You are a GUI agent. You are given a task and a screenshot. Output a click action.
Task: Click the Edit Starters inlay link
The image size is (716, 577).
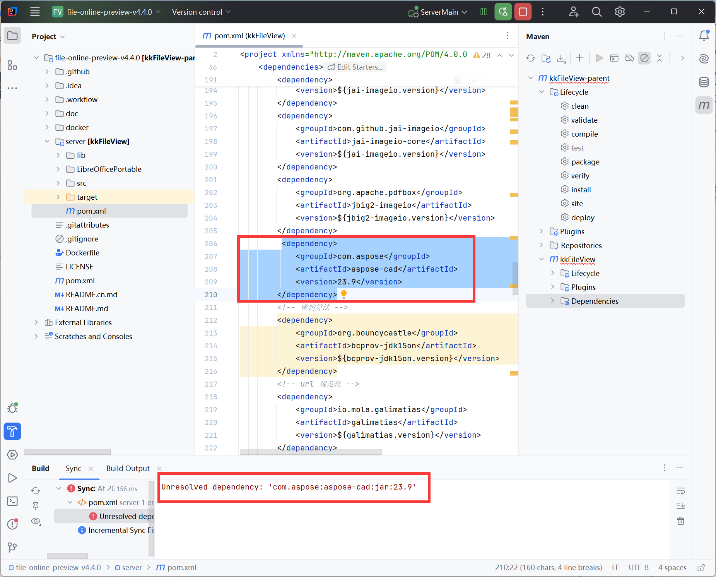pyautogui.click(x=355, y=67)
